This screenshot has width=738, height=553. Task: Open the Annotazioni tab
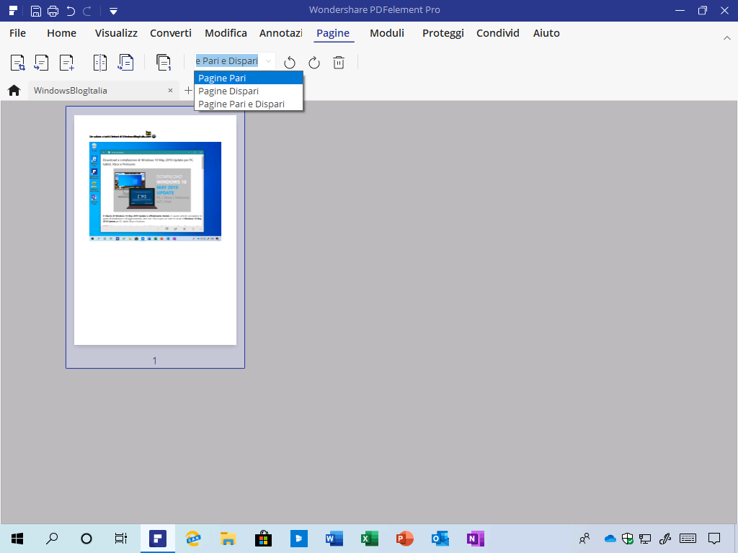coord(281,33)
